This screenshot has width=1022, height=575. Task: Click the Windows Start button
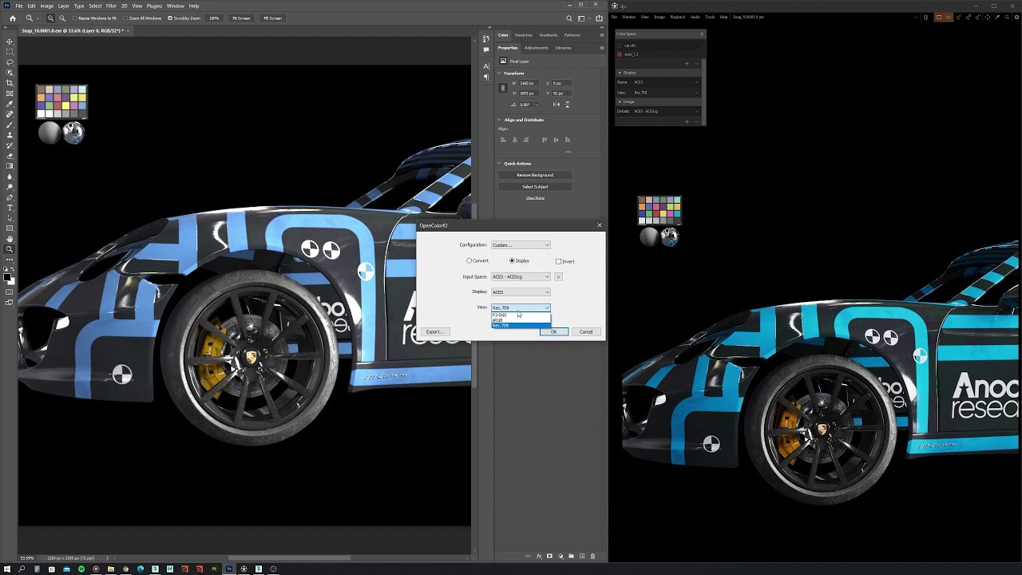[x=6, y=569]
